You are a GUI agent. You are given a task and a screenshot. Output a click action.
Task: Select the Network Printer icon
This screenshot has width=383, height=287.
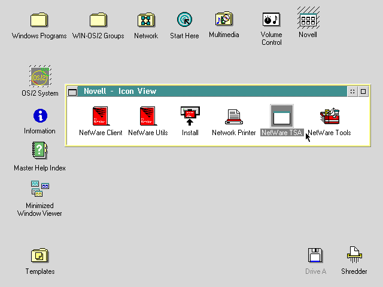234,117
